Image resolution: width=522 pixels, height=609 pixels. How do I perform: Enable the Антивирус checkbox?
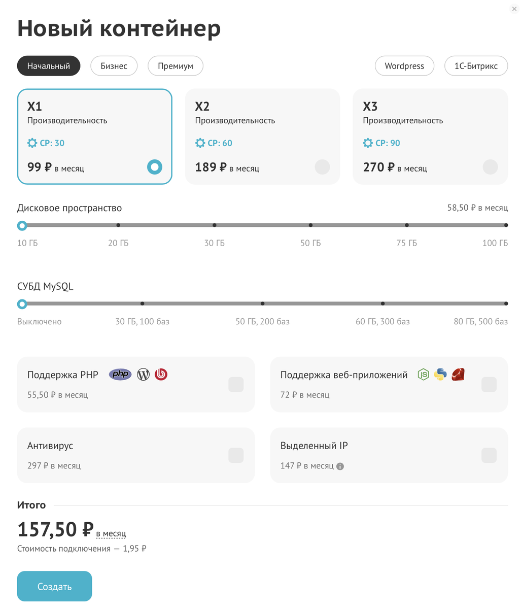click(236, 455)
